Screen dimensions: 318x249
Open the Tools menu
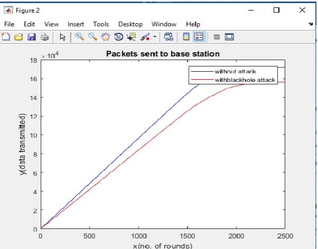(x=101, y=24)
